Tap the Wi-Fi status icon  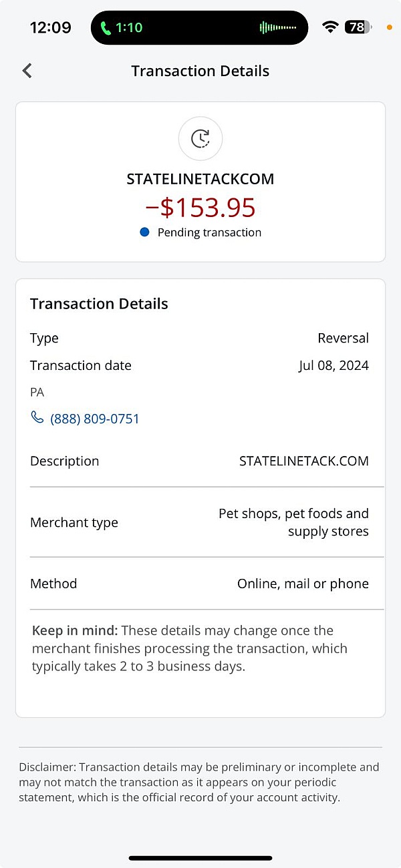pos(330,27)
